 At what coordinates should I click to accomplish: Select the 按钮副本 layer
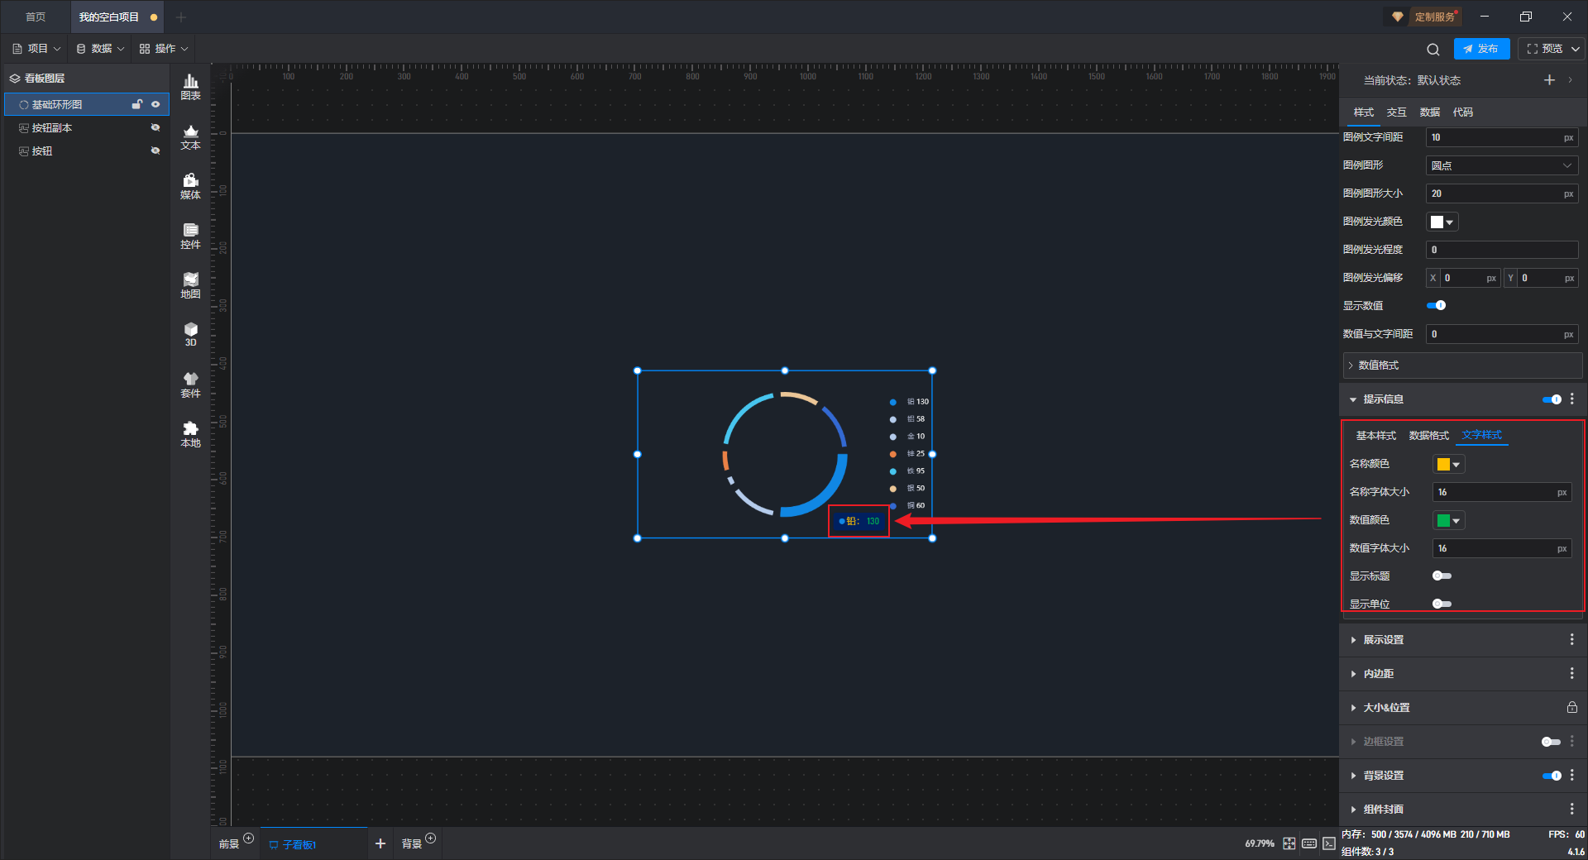tap(87, 128)
